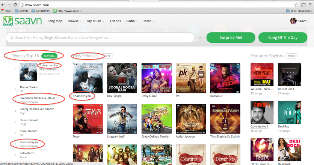Open Desi Rock playlist cover
Screen dimensions: 314x165
click(x=289, y=150)
